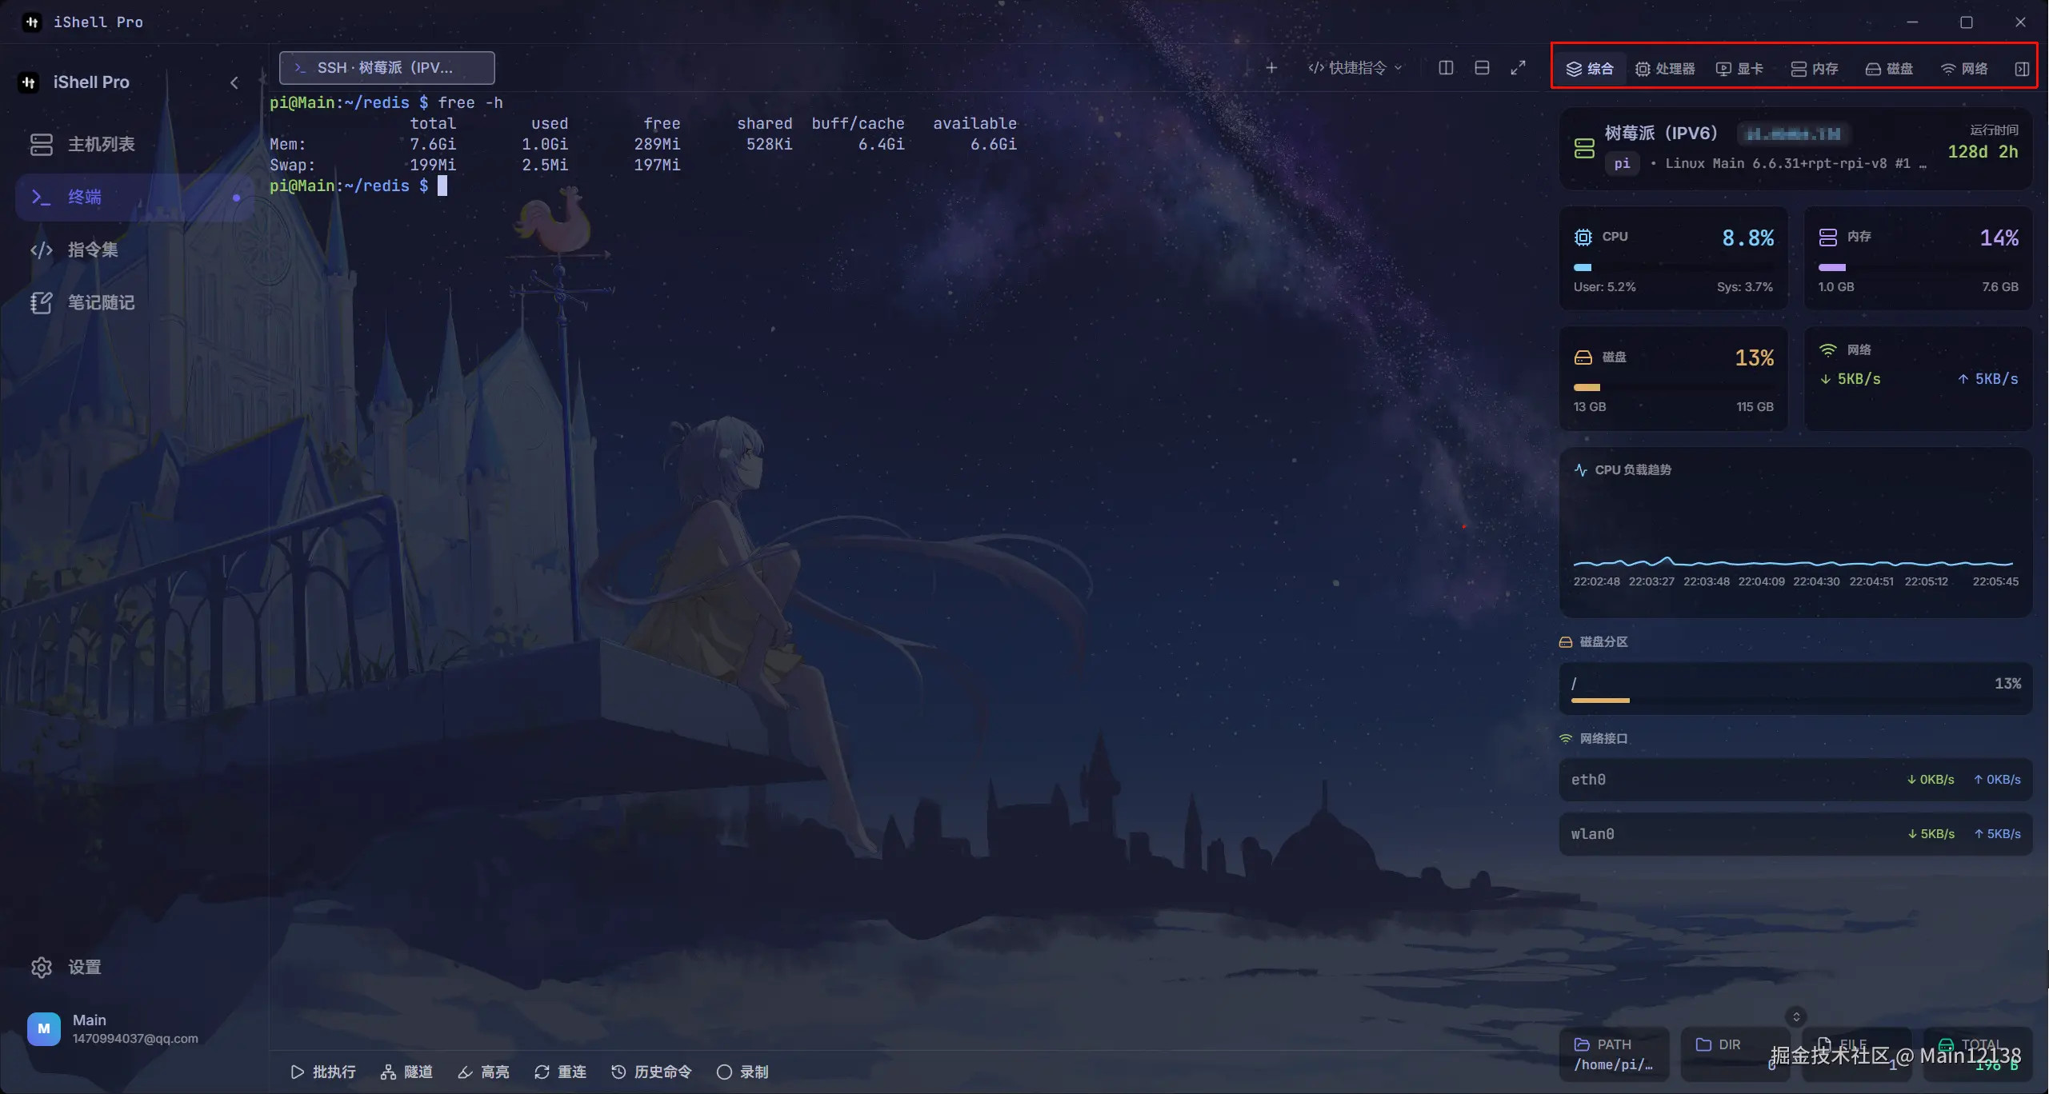
Task: Select the SSH 树莓派 session tab
Action: pos(386,68)
